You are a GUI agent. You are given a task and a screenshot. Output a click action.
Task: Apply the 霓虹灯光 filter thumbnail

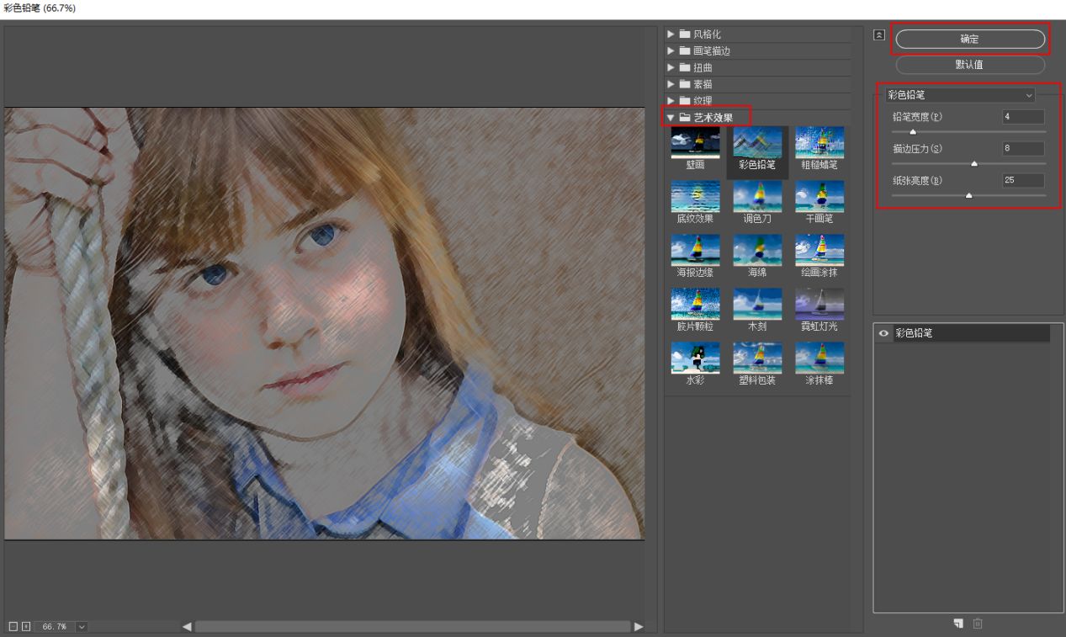tap(819, 310)
